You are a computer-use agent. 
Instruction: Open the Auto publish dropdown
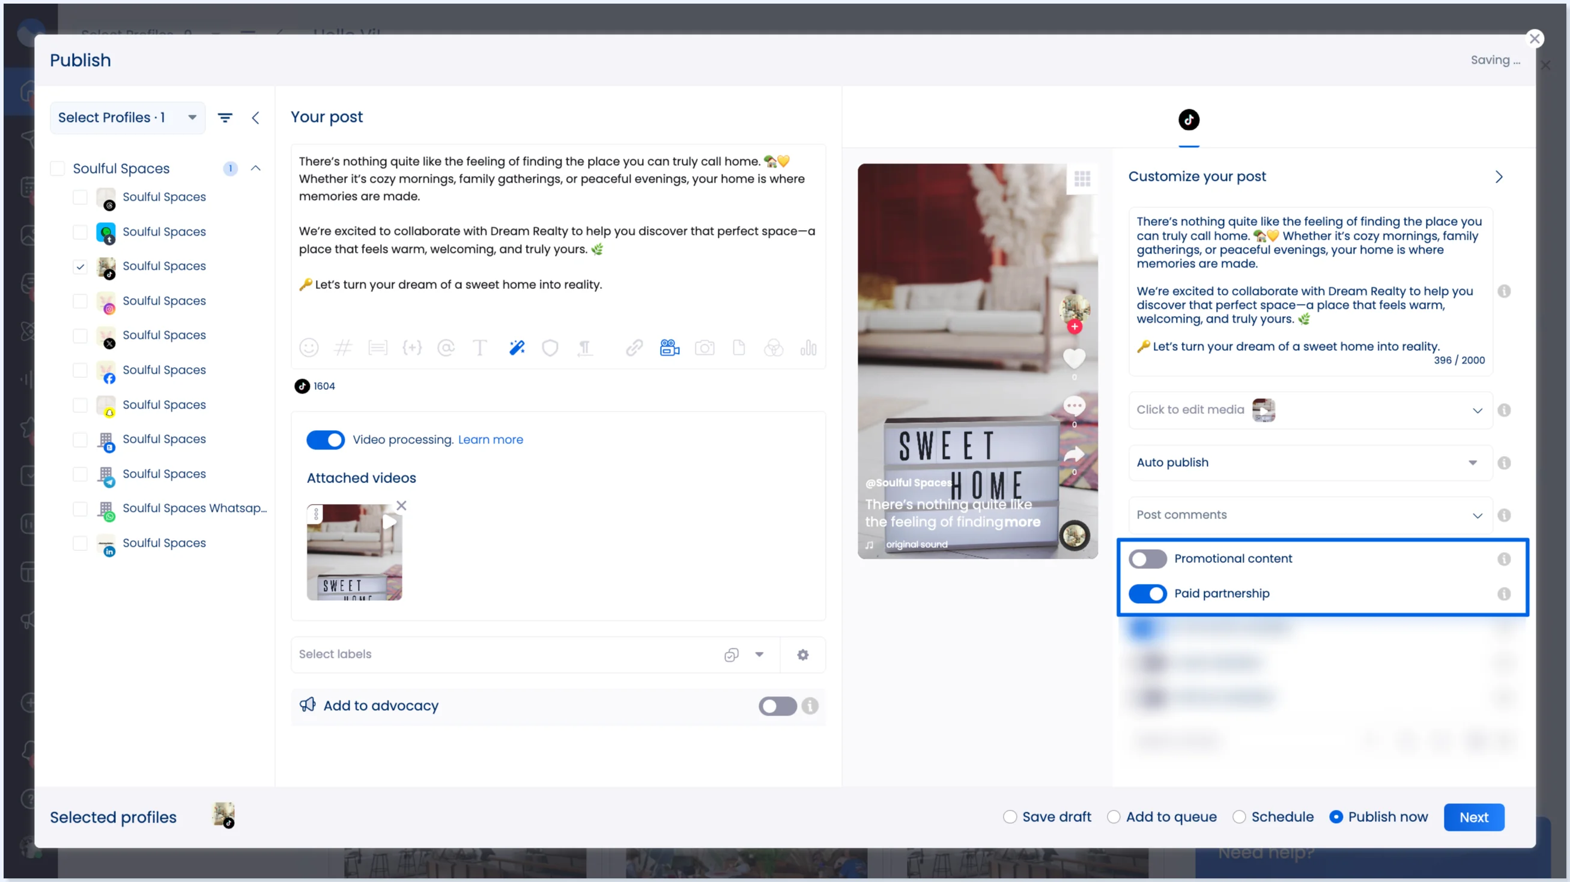tap(1311, 463)
